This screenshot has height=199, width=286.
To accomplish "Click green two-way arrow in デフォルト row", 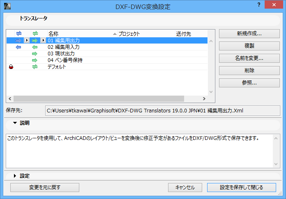I will coord(35,67).
